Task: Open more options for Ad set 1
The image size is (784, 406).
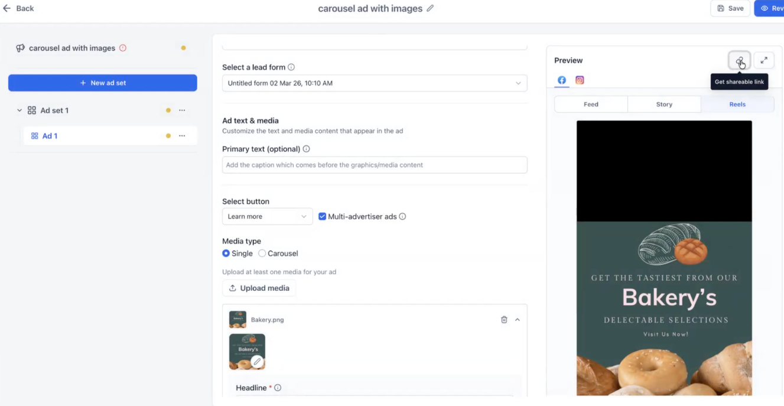Action: tap(182, 111)
